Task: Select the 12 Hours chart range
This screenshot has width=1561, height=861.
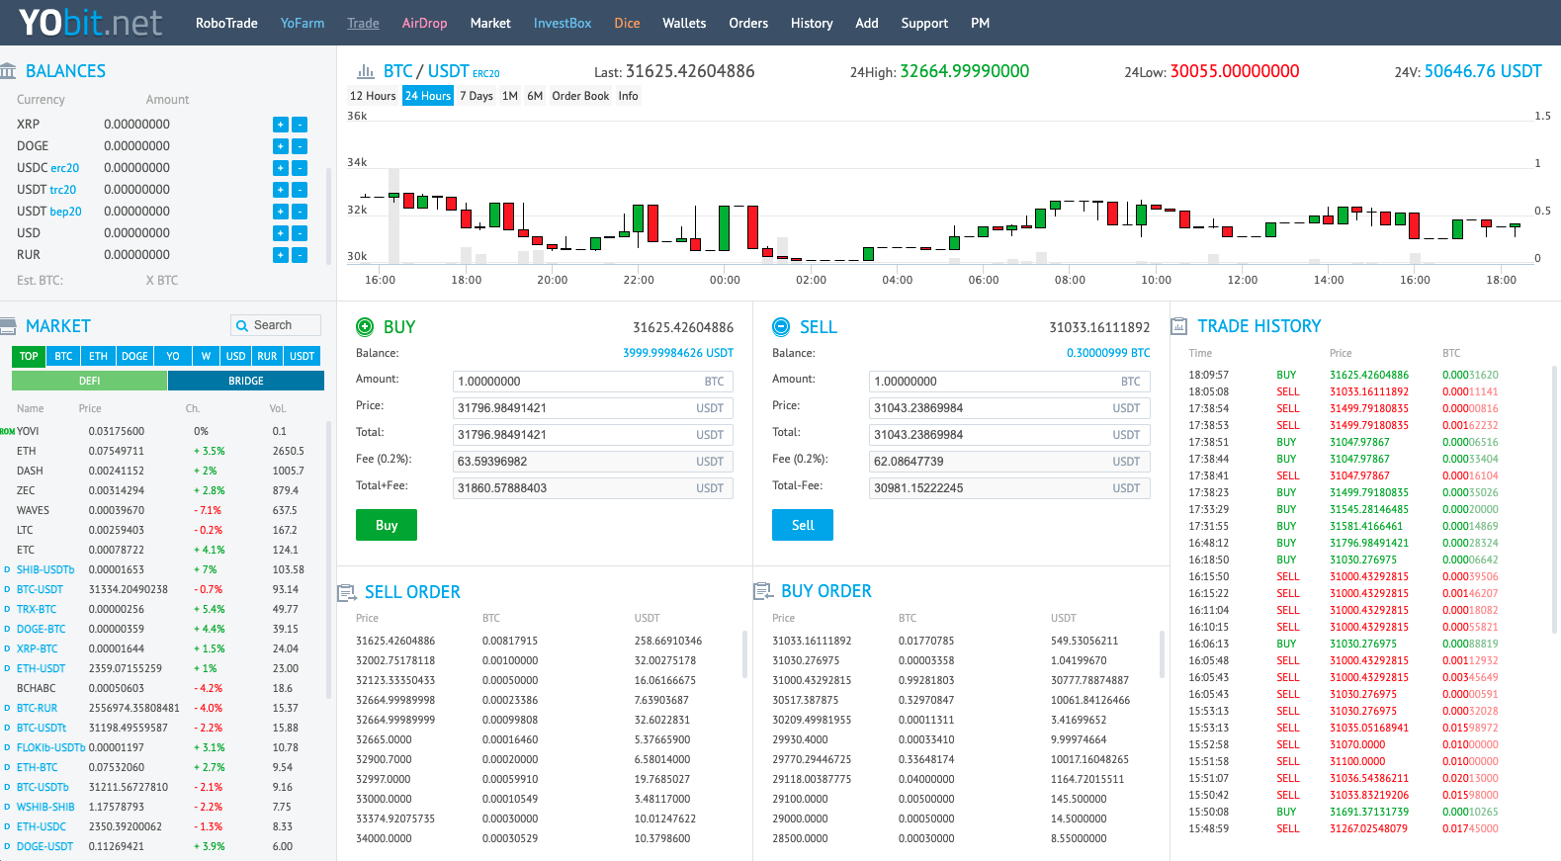Action: pos(373,96)
